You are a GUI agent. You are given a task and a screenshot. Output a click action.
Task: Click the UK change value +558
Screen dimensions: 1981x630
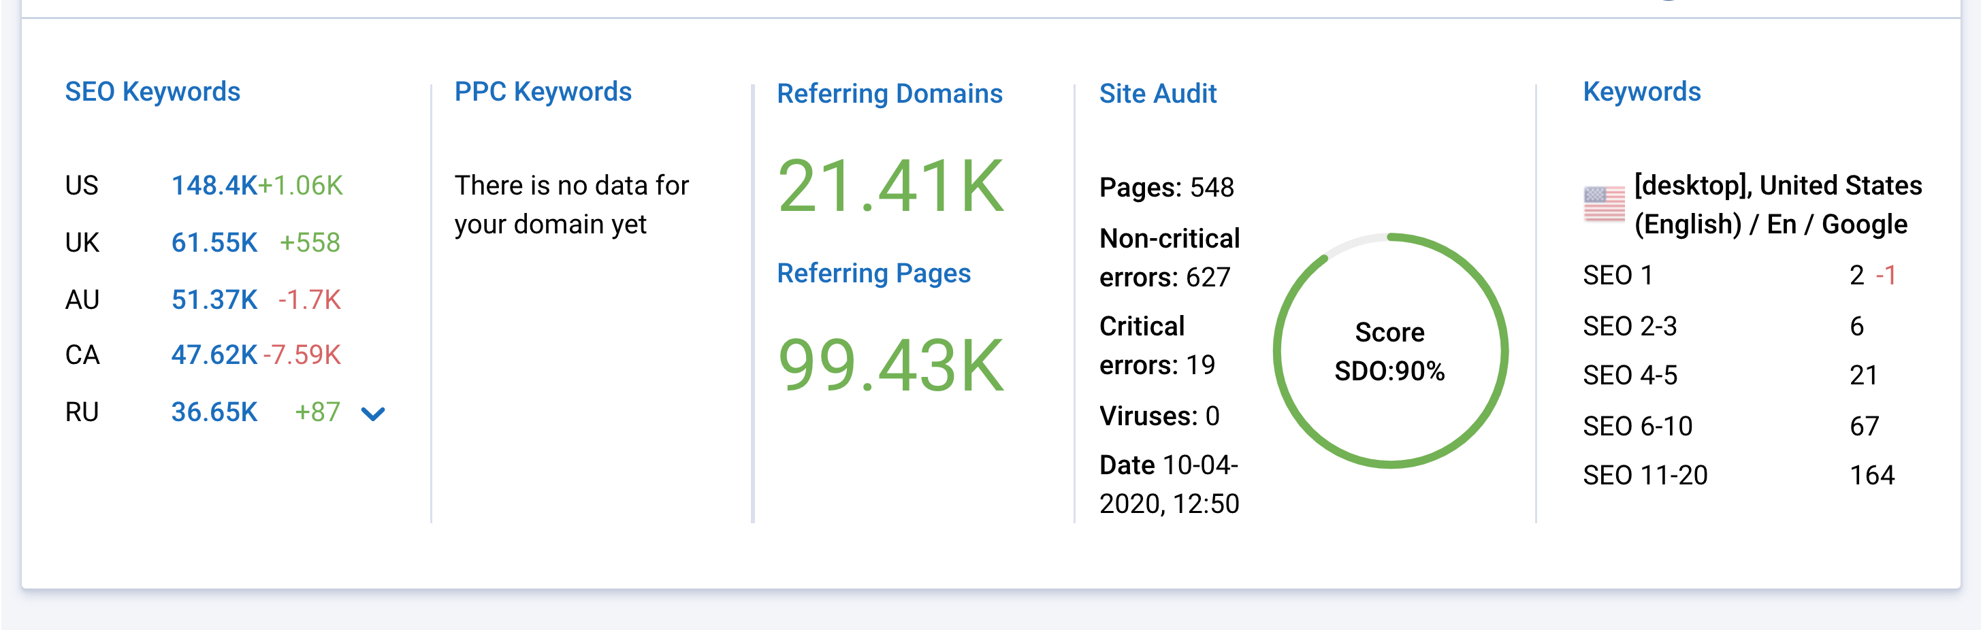(309, 243)
